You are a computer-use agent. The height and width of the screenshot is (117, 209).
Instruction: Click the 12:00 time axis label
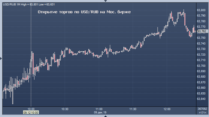(167, 109)
